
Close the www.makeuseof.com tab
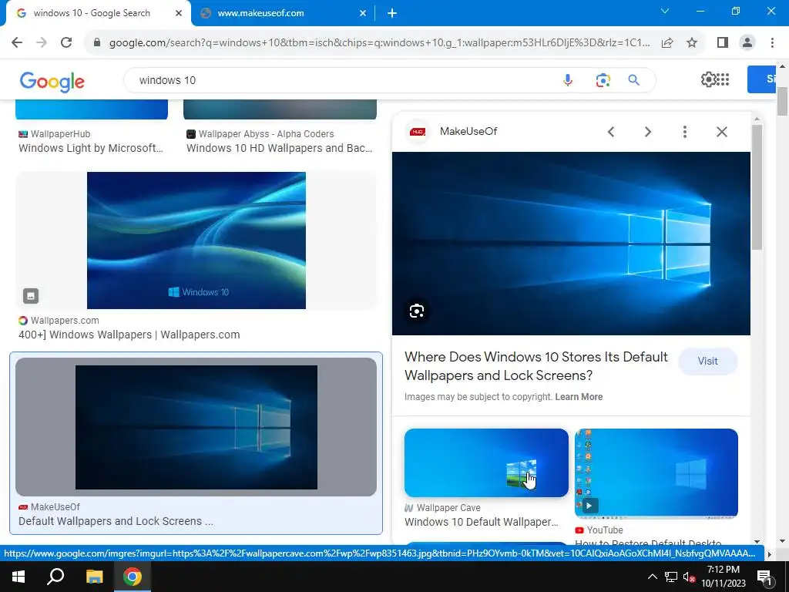pyautogui.click(x=363, y=14)
